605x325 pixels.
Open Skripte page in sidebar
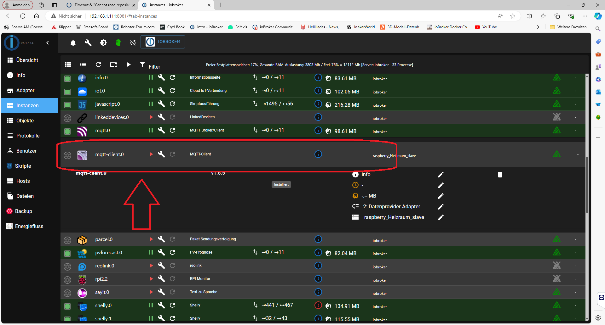coord(30,166)
